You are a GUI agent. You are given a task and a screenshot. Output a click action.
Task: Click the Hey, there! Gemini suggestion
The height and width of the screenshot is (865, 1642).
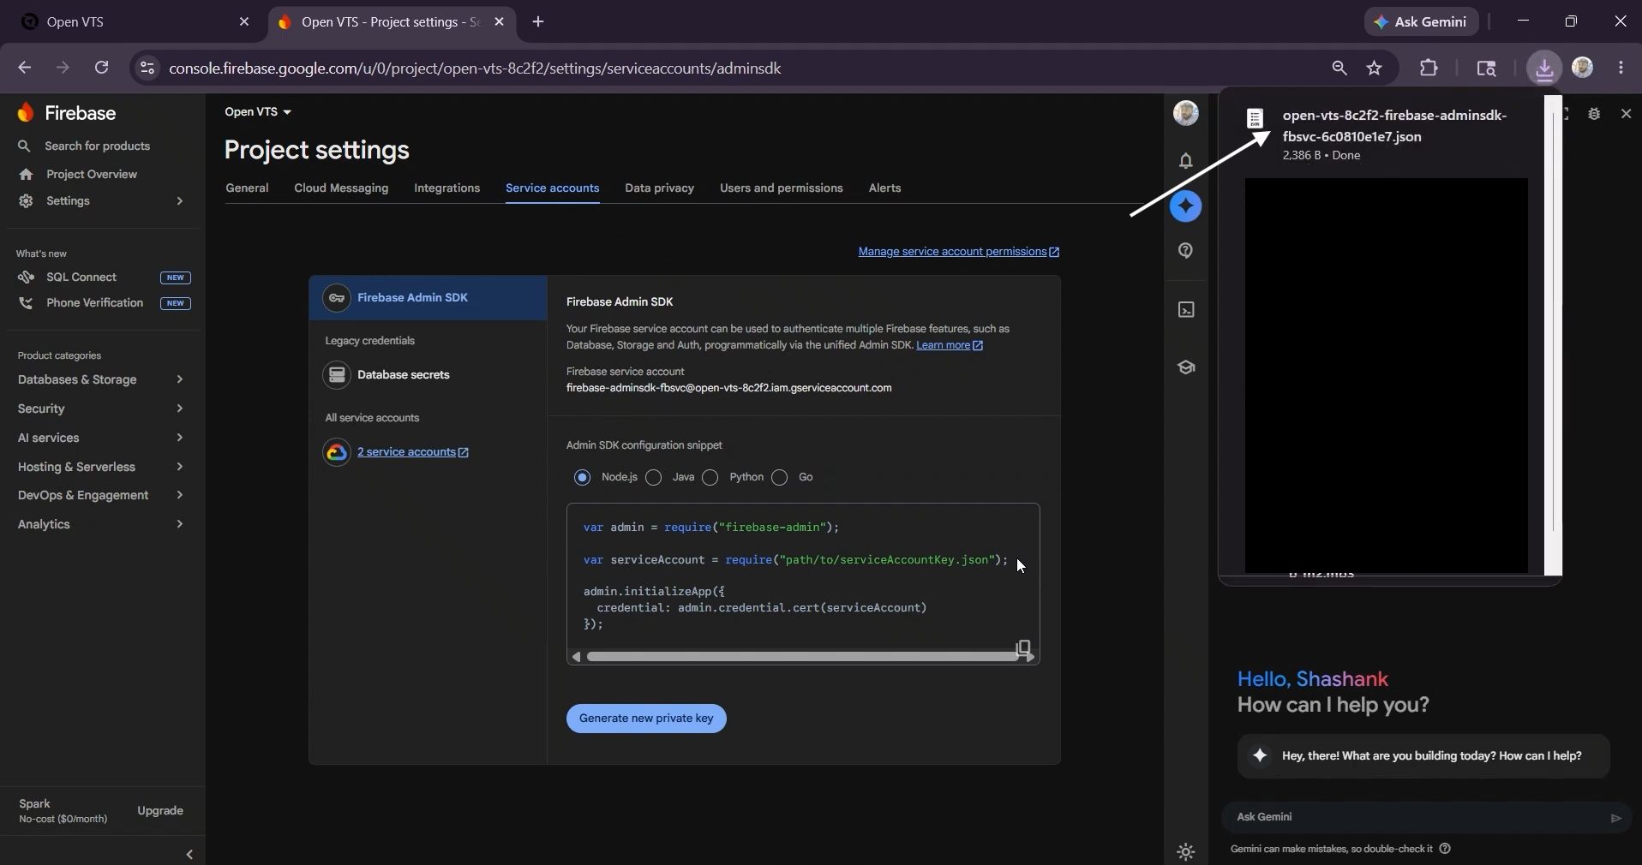[x=1424, y=756]
